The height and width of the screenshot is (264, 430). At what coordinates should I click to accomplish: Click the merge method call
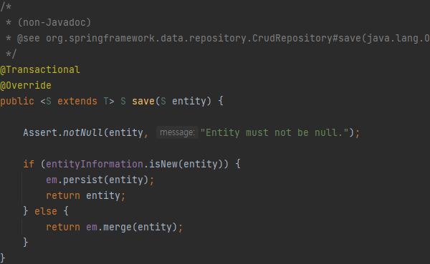click(x=118, y=228)
